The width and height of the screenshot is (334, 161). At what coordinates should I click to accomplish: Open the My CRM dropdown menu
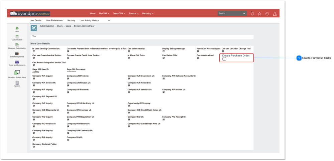(x=104, y=13)
